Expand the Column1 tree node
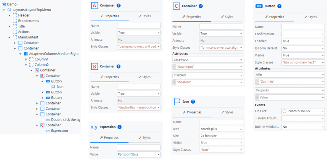This screenshot has height=159, width=327. pos(26,59)
